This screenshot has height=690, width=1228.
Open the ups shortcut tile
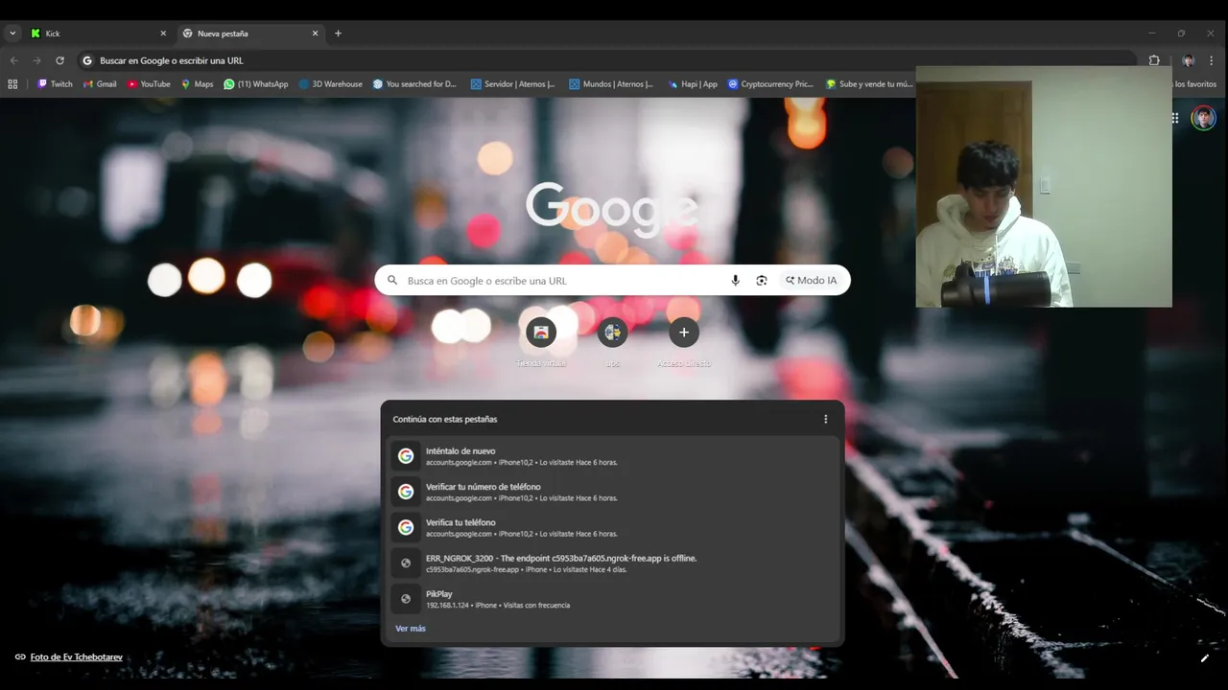point(612,341)
